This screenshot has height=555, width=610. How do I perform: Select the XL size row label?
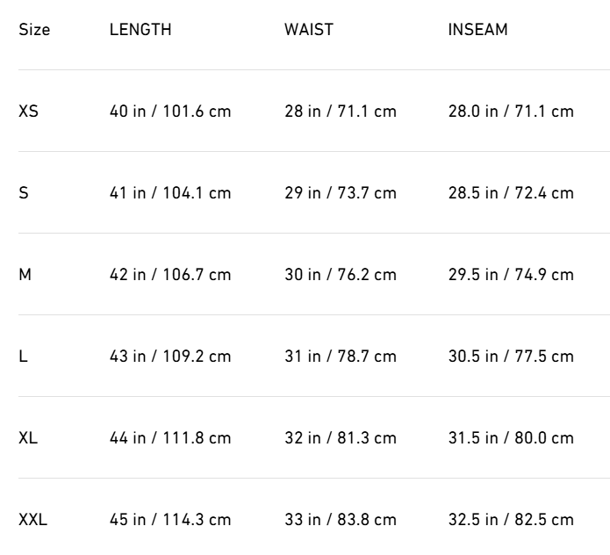(x=28, y=438)
